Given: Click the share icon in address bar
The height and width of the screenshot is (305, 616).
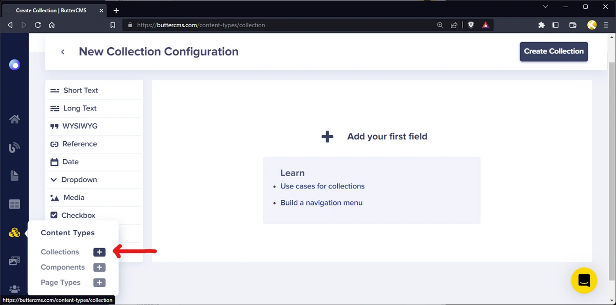Looking at the screenshot, I should [454, 25].
